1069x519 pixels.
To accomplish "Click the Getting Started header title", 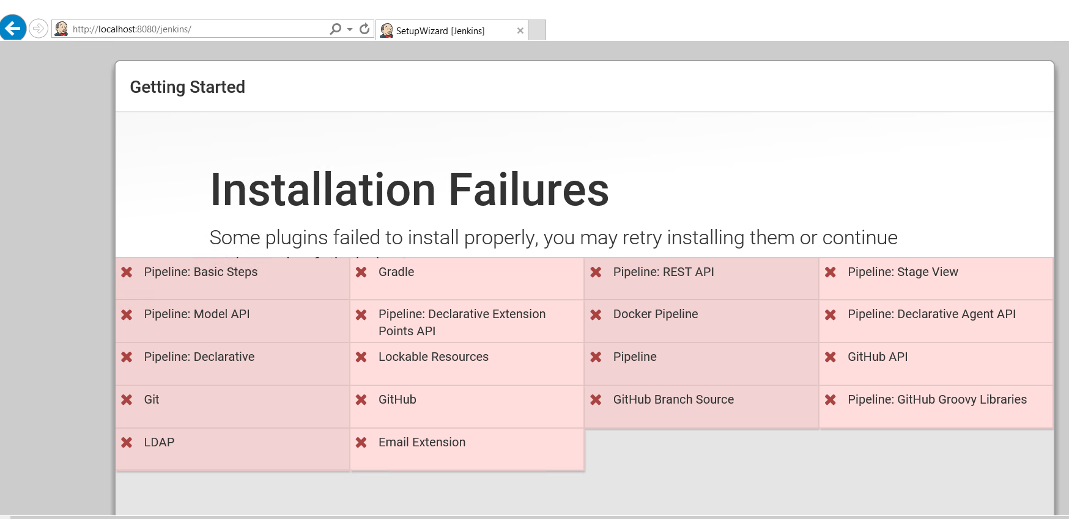I will (x=187, y=87).
